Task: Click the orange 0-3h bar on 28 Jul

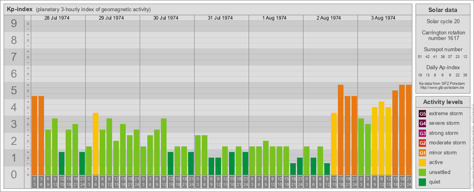Action: [34, 135]
